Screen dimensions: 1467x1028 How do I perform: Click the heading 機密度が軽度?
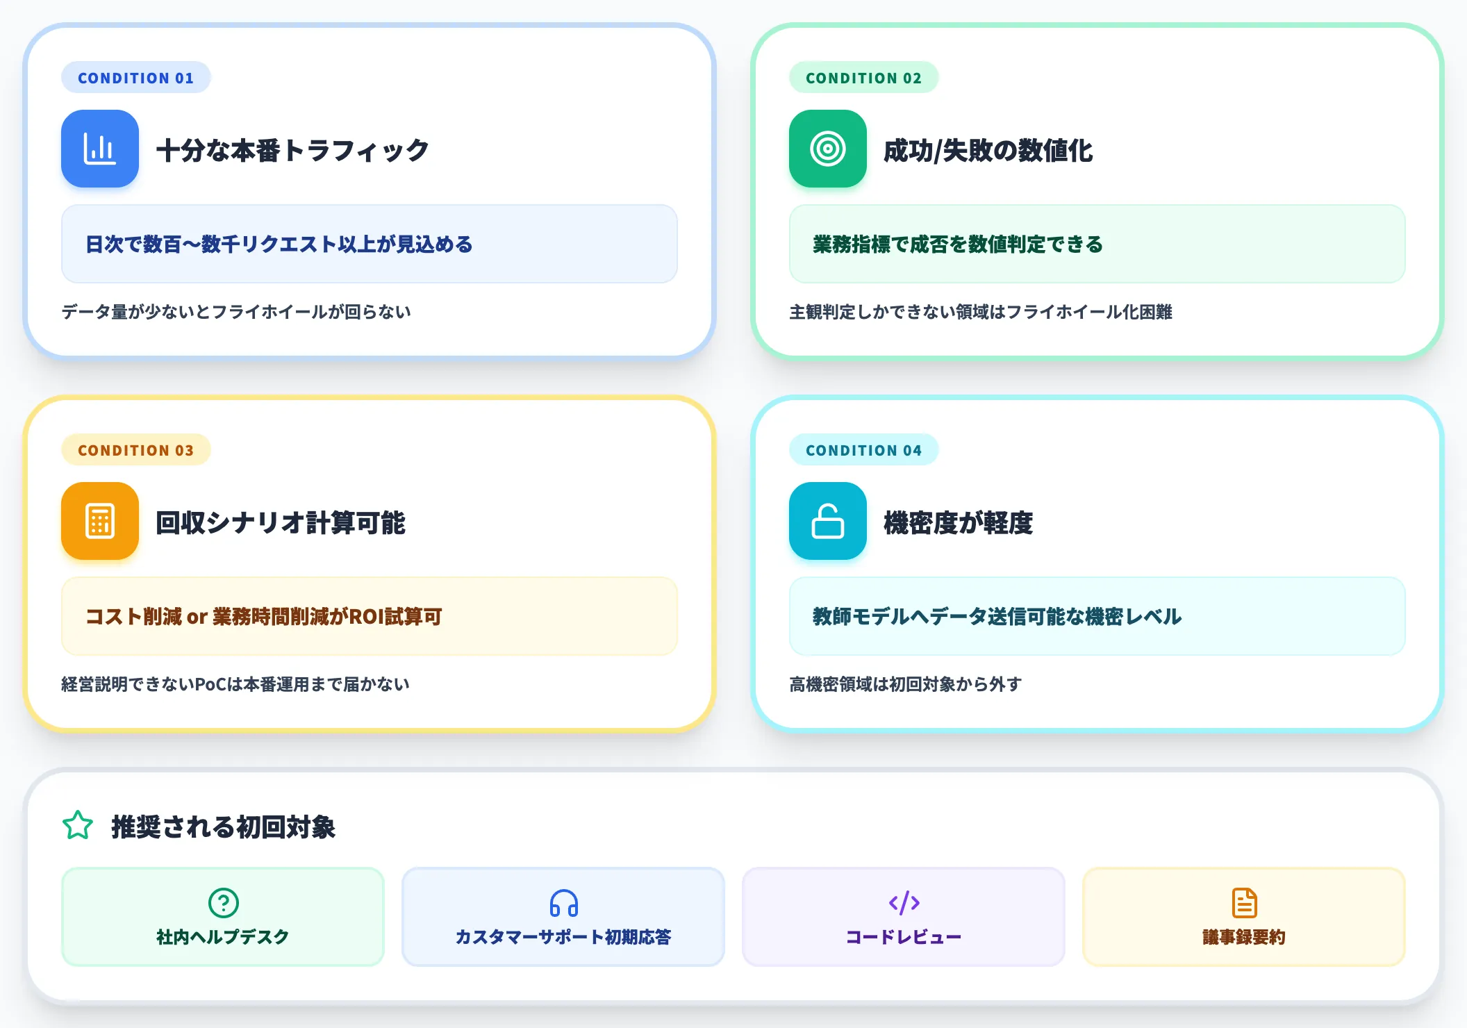(959, 522)
